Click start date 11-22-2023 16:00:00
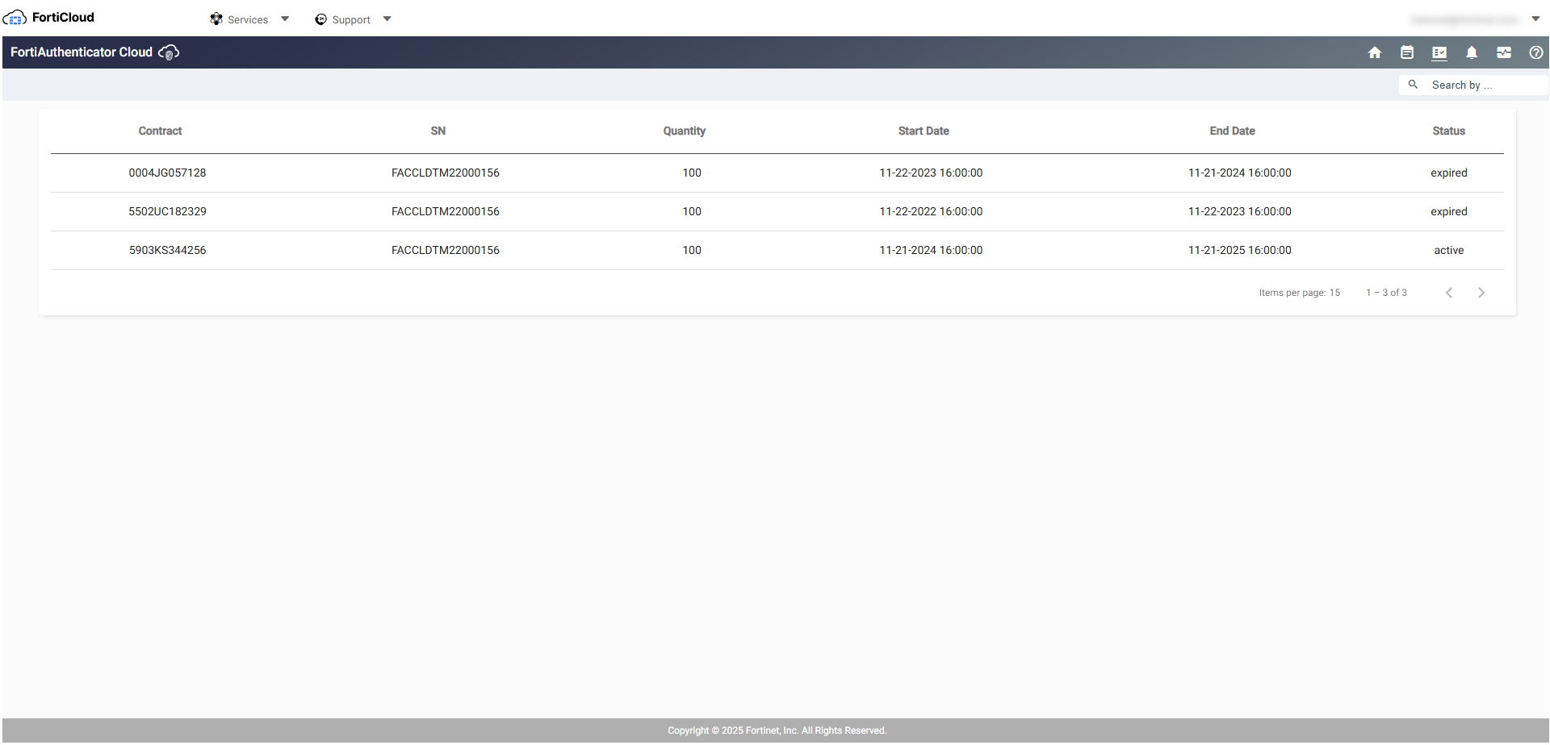This screenshot has width=1550, height=745. coord(931,173)
